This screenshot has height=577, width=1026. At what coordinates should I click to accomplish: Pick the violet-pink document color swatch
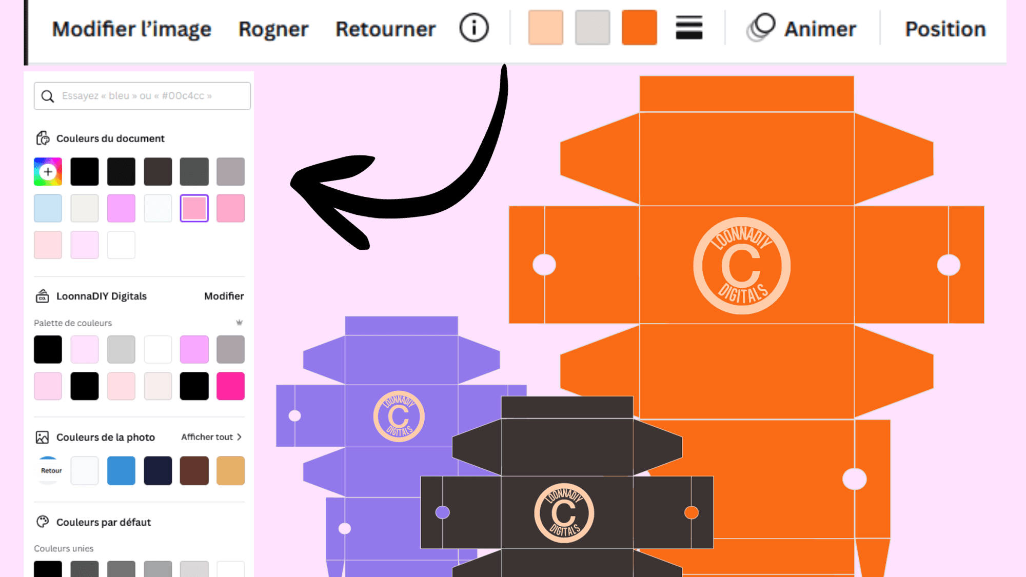pos(121,208)
